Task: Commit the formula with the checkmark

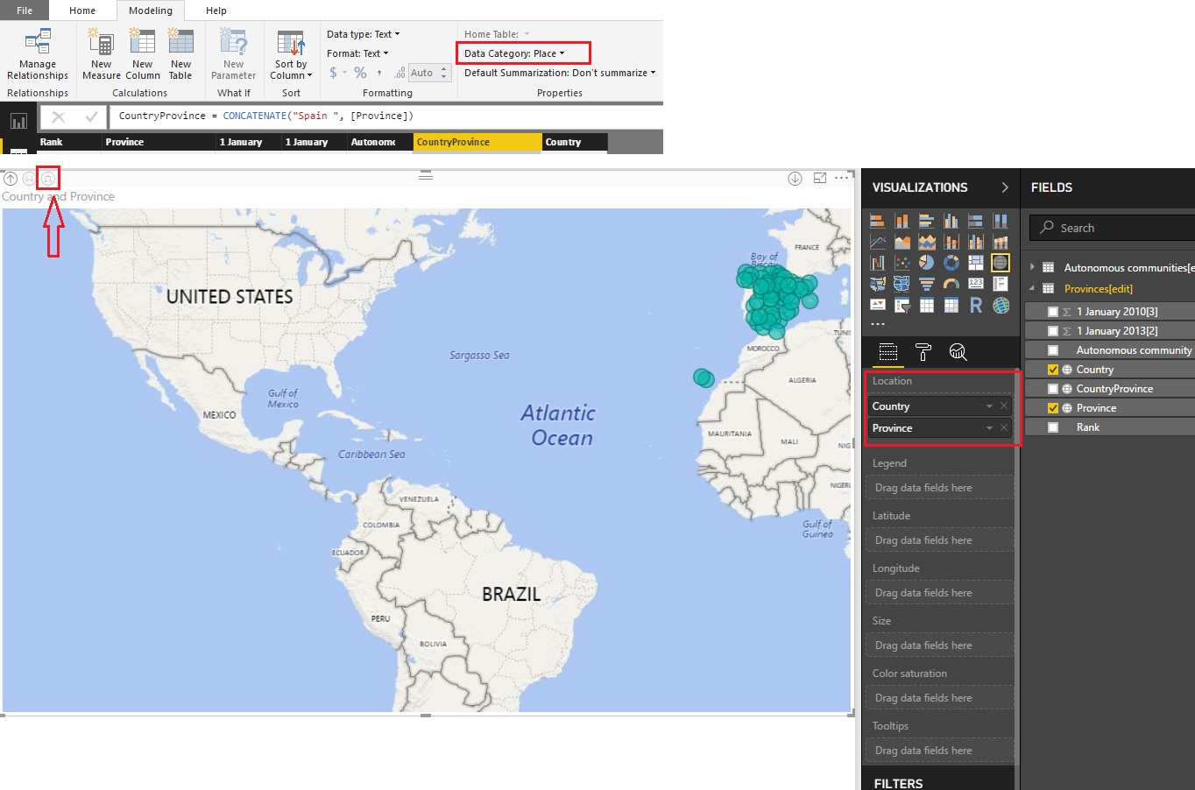Action: pyautogui.click(x=91, y=116)
